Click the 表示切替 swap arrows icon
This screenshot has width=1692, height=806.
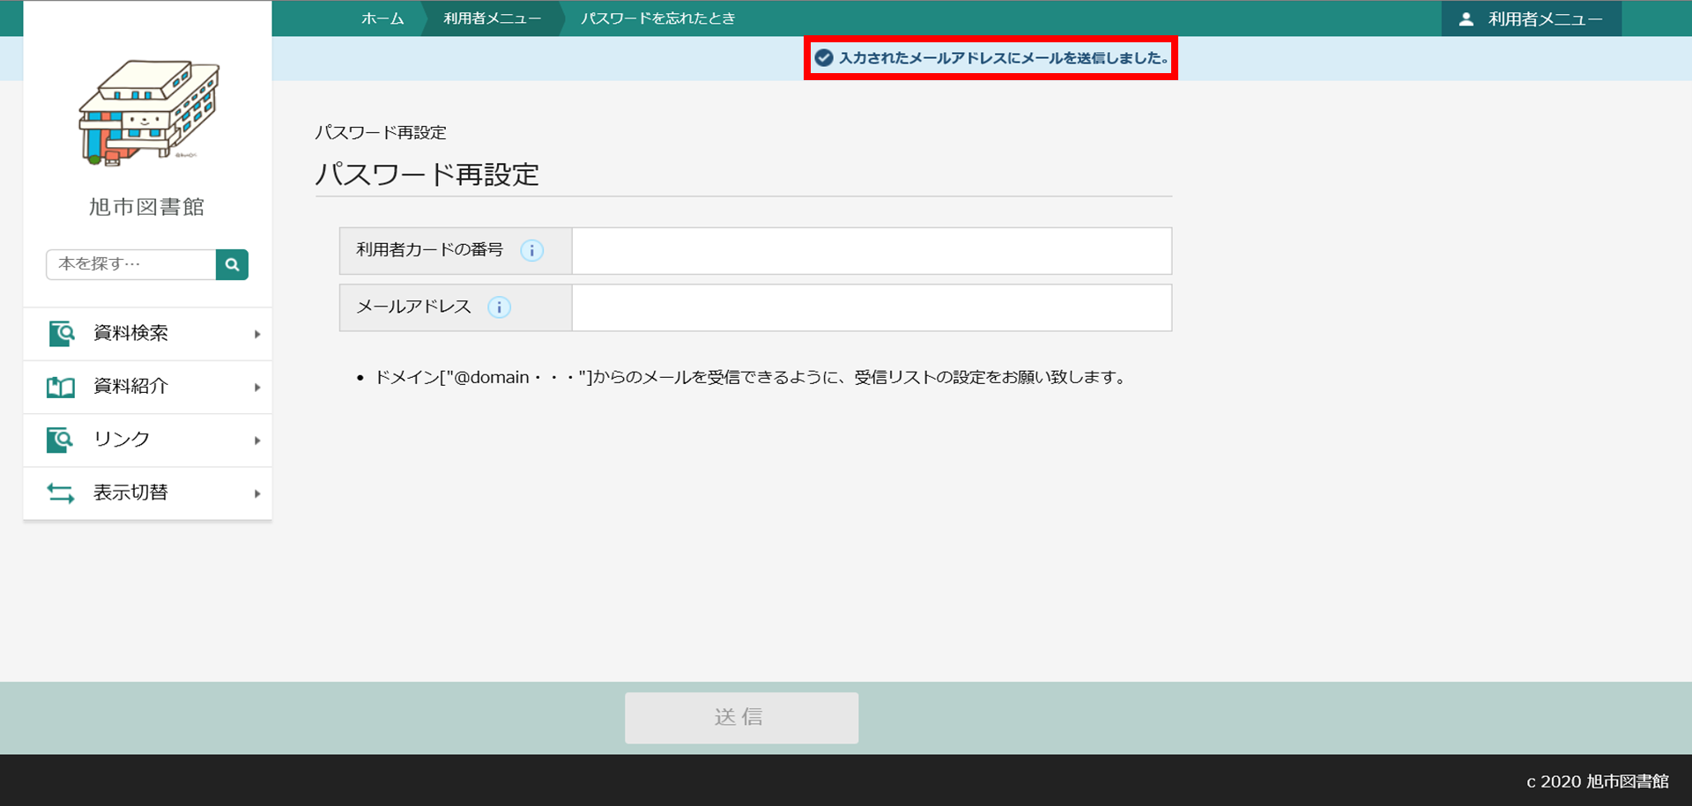61,493
